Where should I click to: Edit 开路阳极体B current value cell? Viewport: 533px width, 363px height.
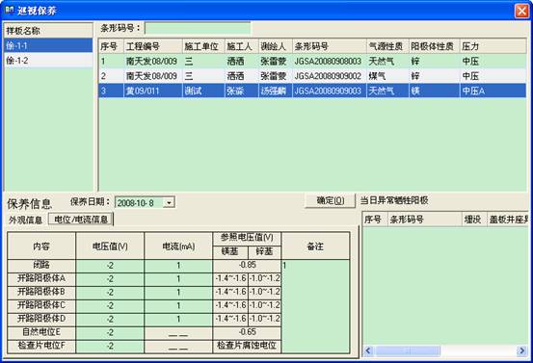coord(178,293)
